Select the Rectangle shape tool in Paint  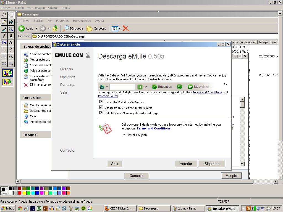(x=4, y=56)
